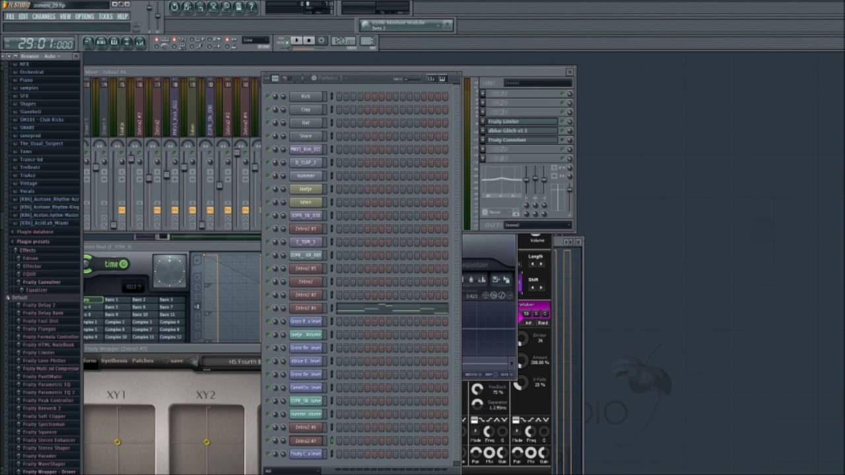Open the mixer IN source dropdown
Viewport: 845px width, 475px height.
[x=537, y=83]
